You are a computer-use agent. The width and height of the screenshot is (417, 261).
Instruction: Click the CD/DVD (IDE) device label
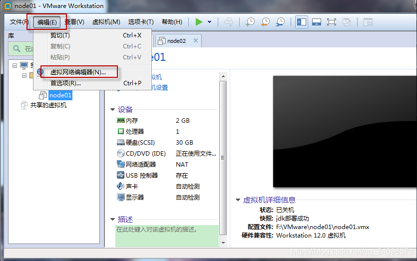146,153
